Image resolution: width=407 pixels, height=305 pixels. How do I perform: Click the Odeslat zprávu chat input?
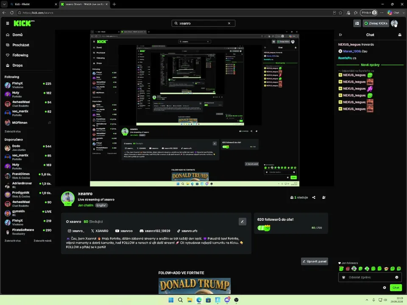(370, 277)
